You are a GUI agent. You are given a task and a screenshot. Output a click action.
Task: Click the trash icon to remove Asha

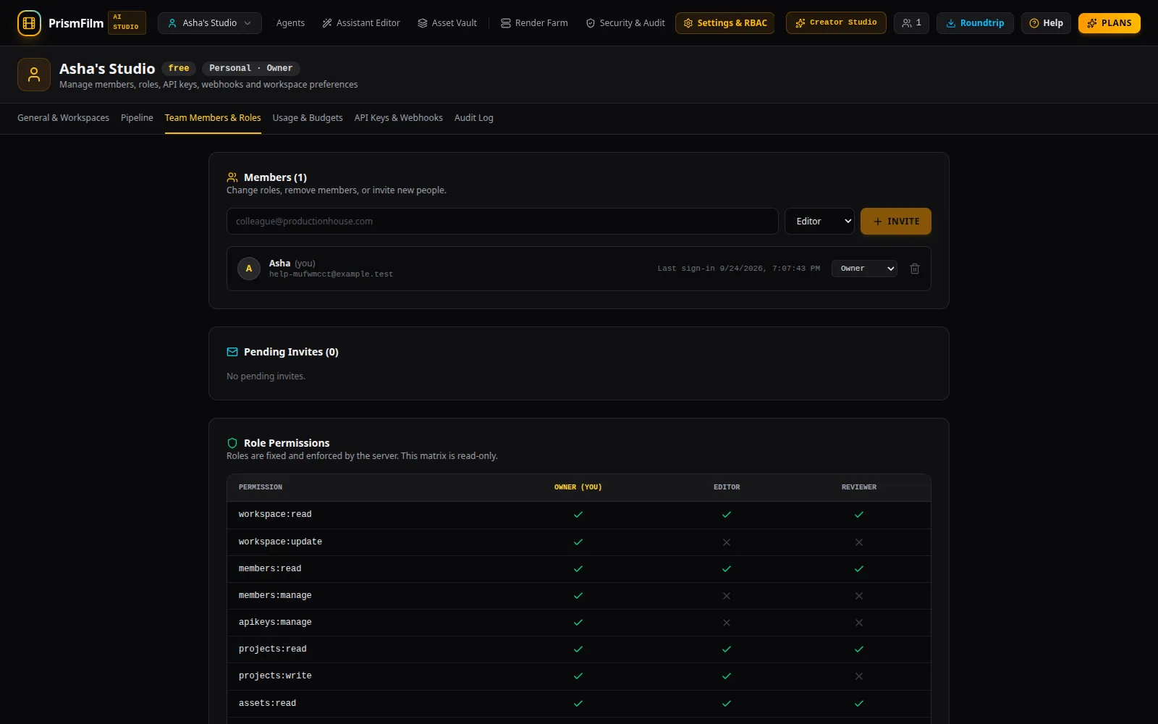click(x=915, y=269)
